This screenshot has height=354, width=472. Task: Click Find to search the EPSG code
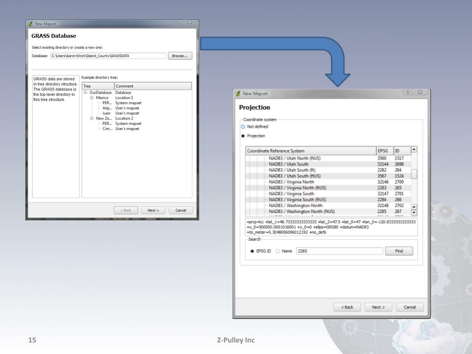[x=399, y=251]
